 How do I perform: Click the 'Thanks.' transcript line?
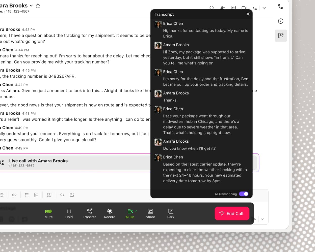pos(170,100)
